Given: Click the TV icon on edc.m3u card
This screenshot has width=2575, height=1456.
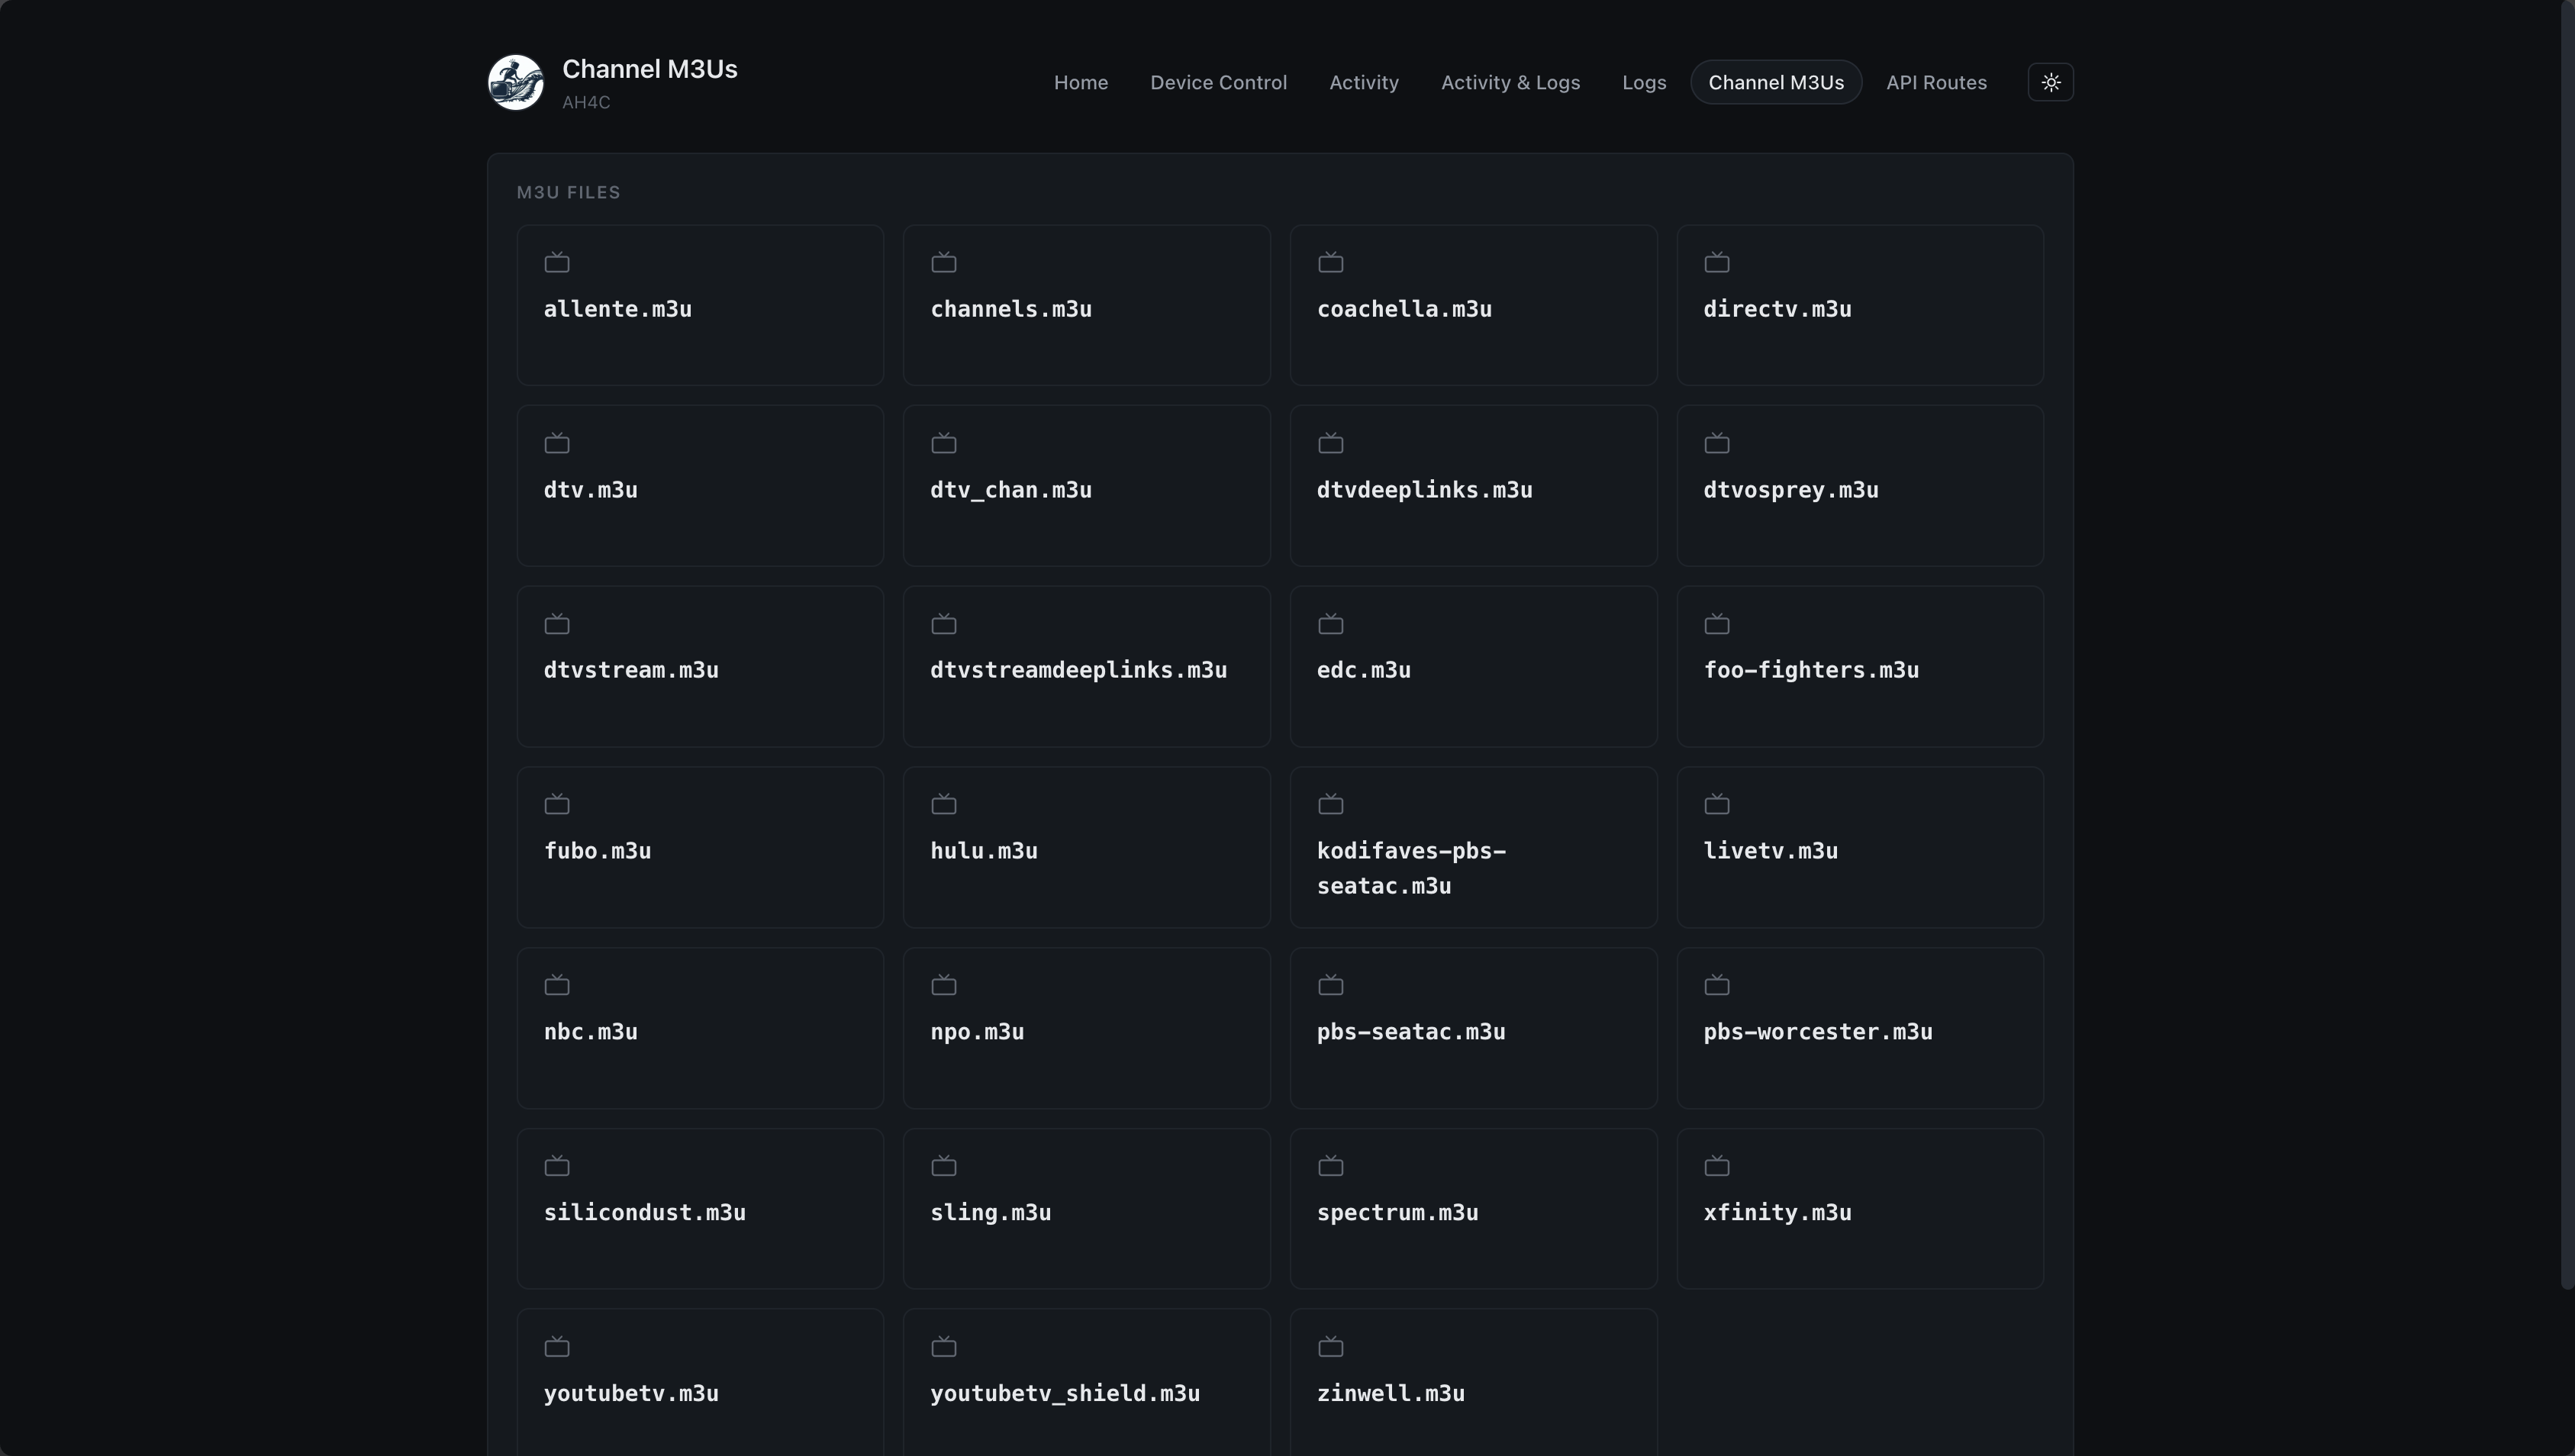Looking at the screenshot, I should (1330, 624).
